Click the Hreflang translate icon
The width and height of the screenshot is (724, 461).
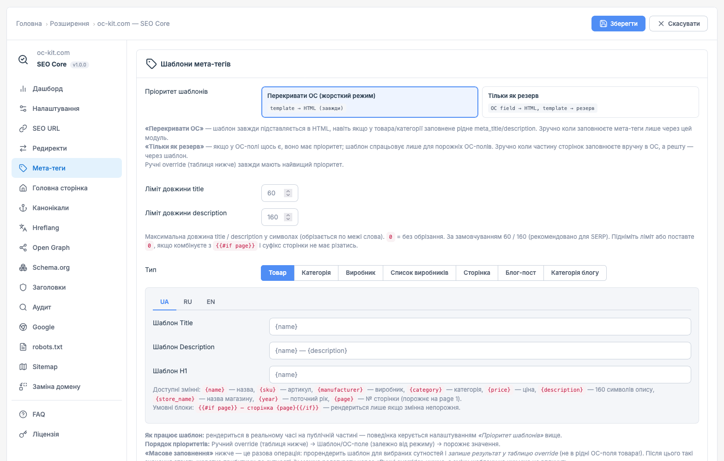pos(23,228)
